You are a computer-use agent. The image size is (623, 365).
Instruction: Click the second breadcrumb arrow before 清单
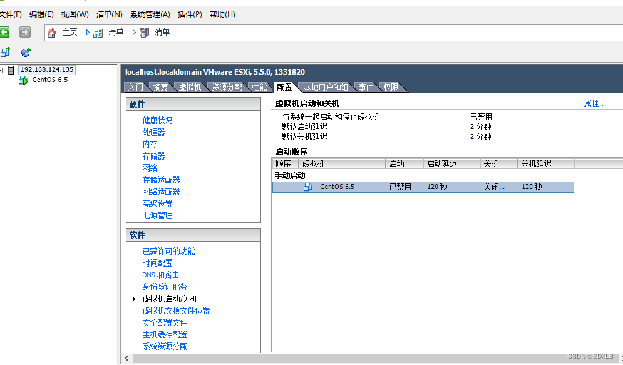coord(133,33)
